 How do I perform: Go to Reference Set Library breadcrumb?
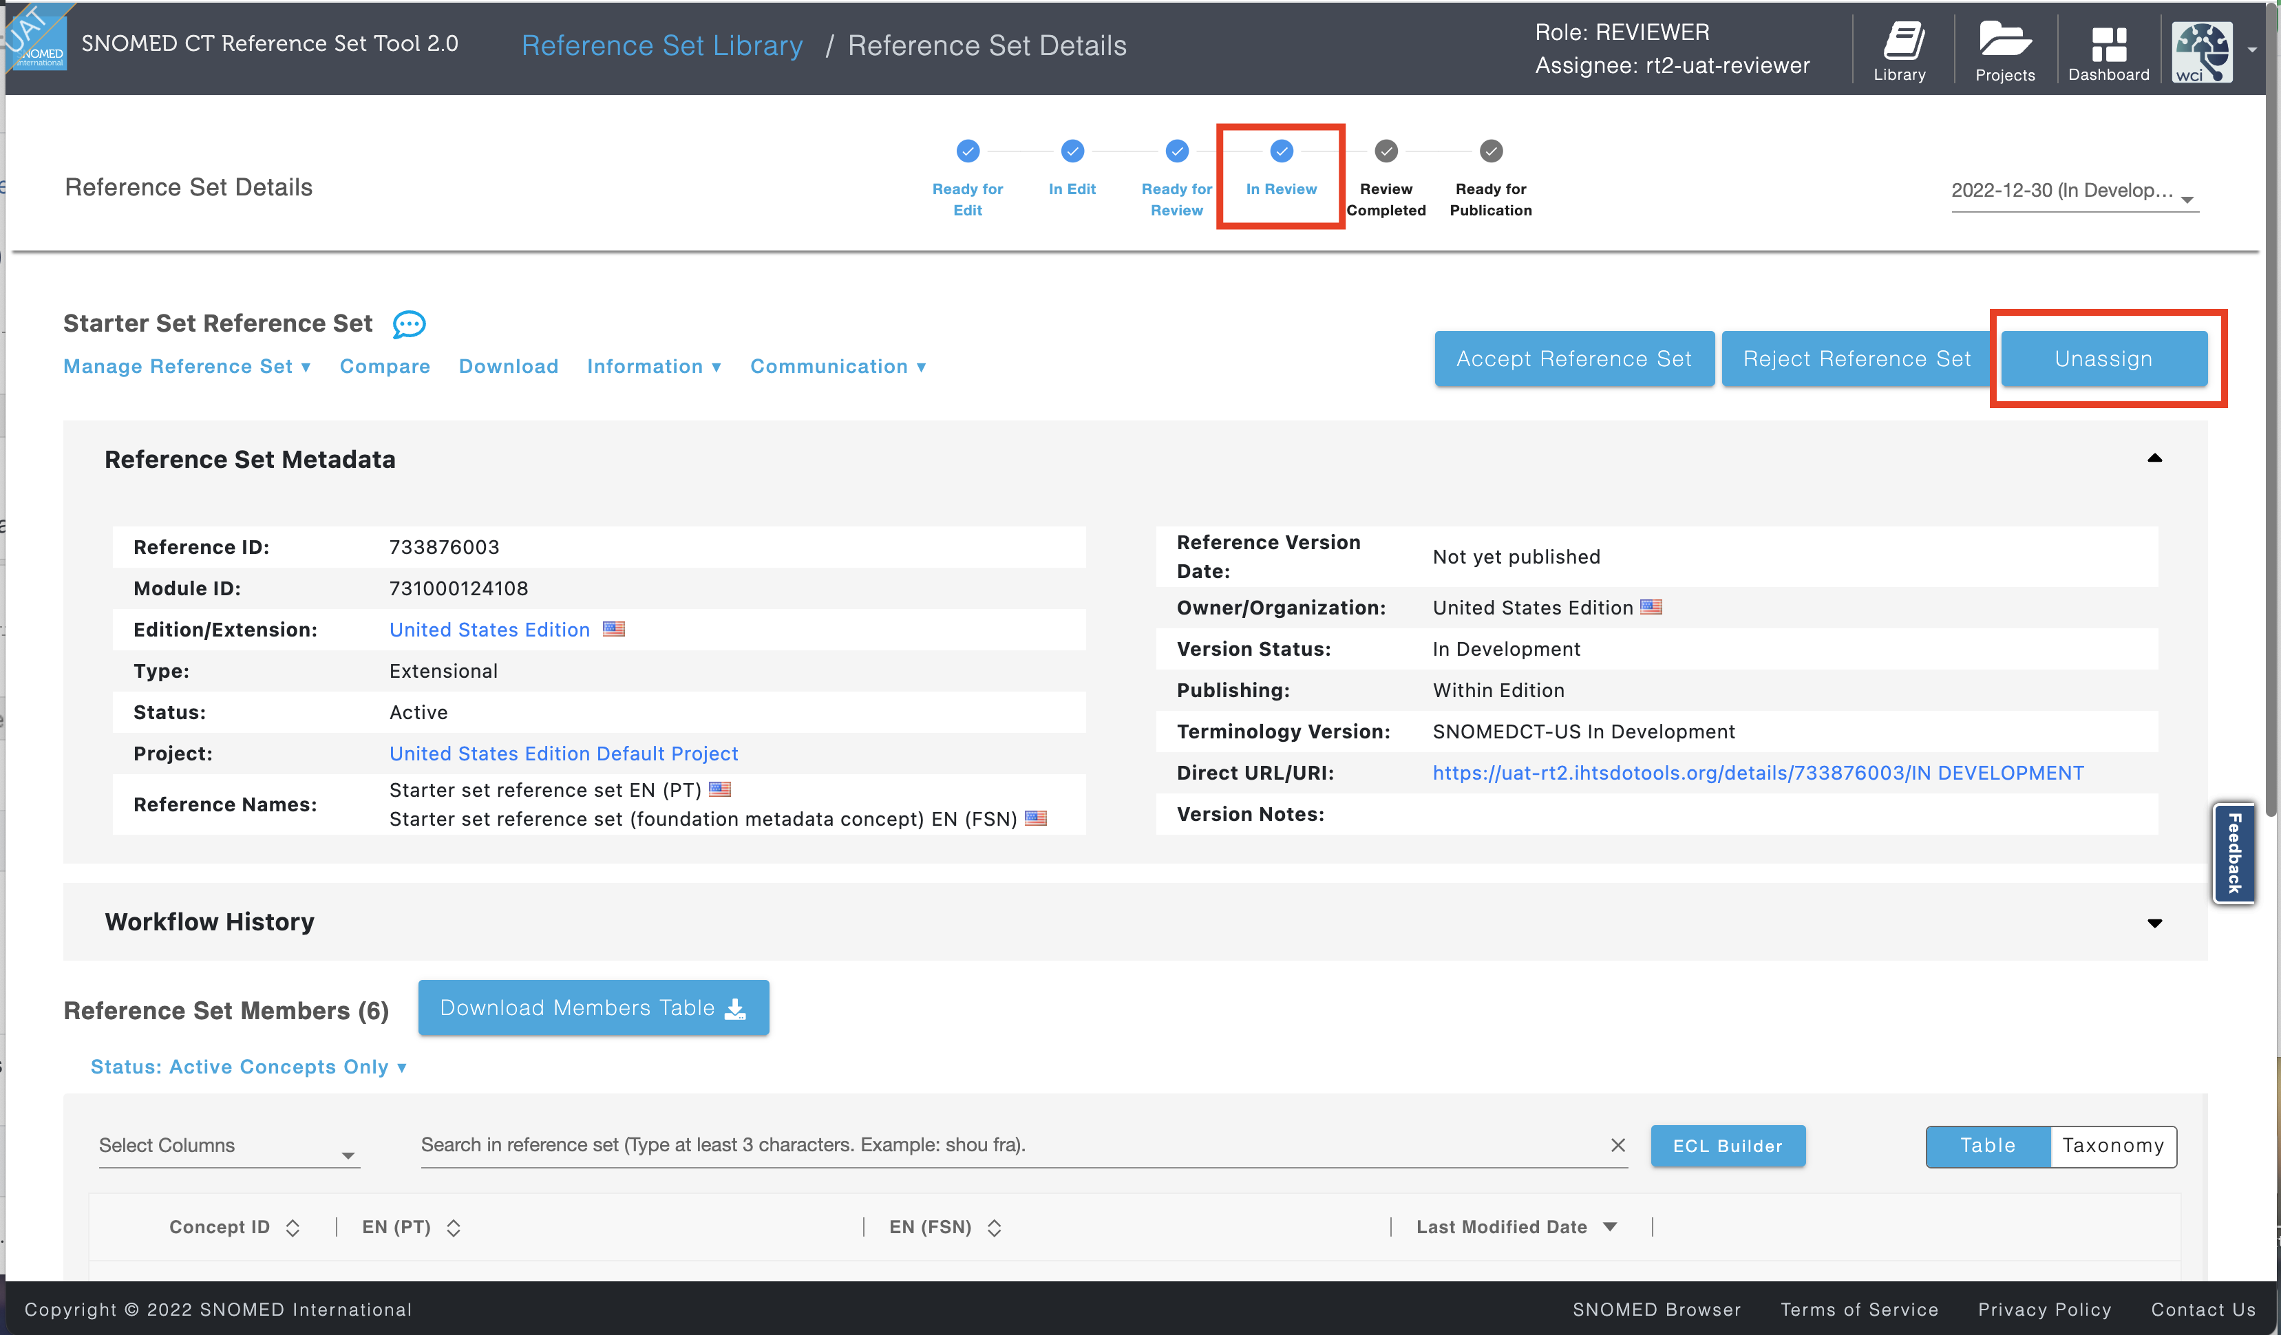point(661,45)
